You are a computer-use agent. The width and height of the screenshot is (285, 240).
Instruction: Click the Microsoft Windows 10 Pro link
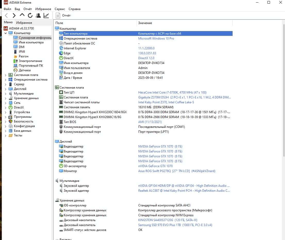156,38
